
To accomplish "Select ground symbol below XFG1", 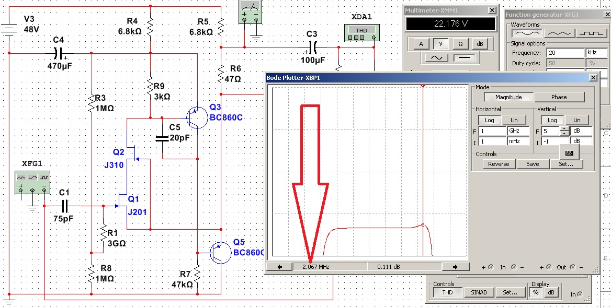I will coord(33,207).
